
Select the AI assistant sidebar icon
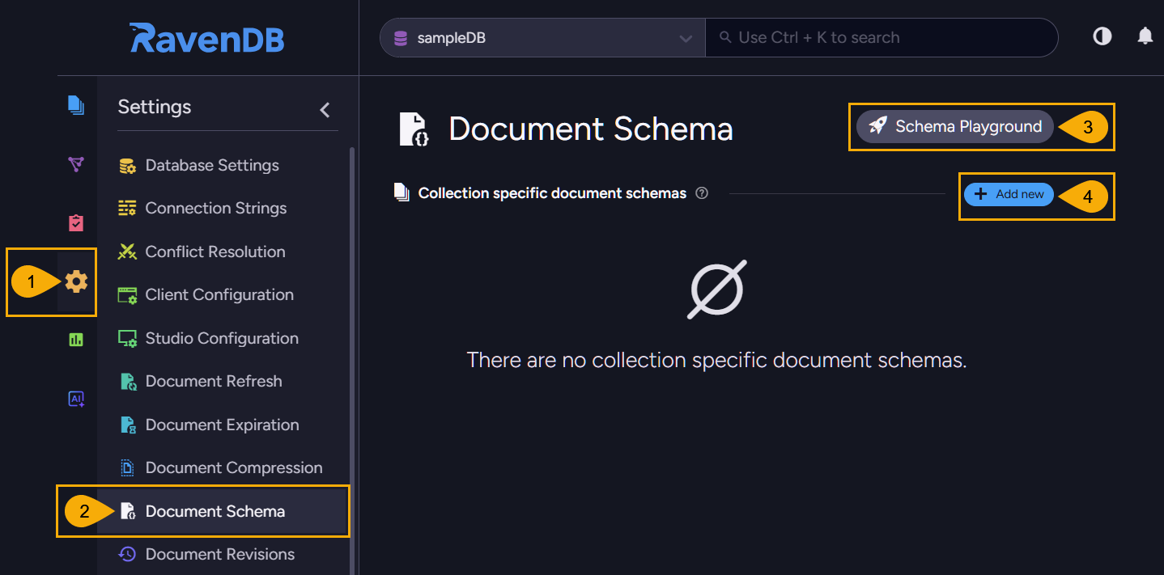(x=75, y=398)
